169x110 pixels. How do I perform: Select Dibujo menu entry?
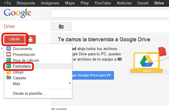38,72
